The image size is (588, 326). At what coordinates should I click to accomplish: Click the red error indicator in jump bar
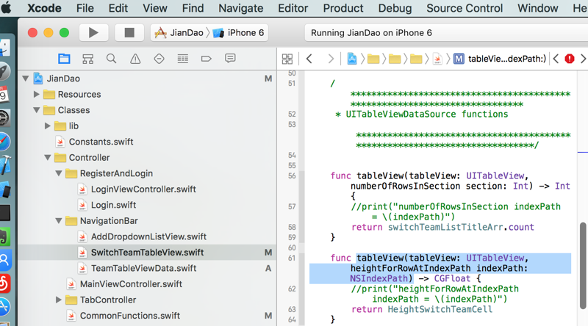[x=569, y=59]
